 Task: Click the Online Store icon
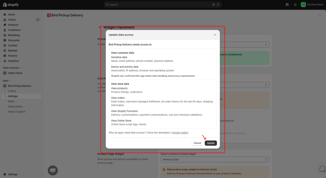click(5, 73)
